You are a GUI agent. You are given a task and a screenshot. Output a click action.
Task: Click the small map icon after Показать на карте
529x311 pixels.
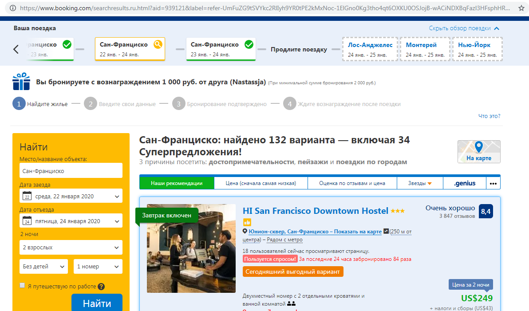click(386, 232)
